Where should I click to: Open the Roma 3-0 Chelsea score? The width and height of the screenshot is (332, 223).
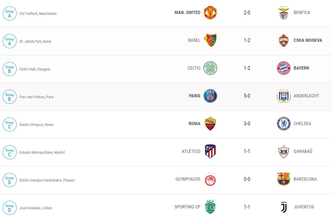tap(247, 124)
